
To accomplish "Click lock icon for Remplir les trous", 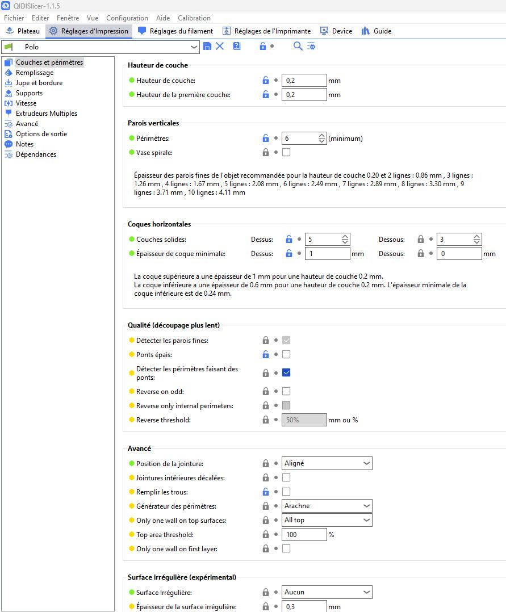I will point(266,492).
